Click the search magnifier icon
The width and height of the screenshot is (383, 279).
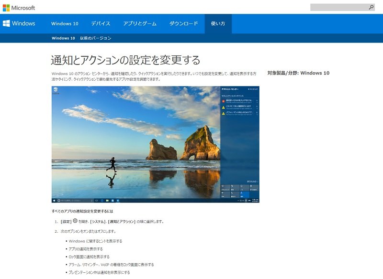(372, 7)
